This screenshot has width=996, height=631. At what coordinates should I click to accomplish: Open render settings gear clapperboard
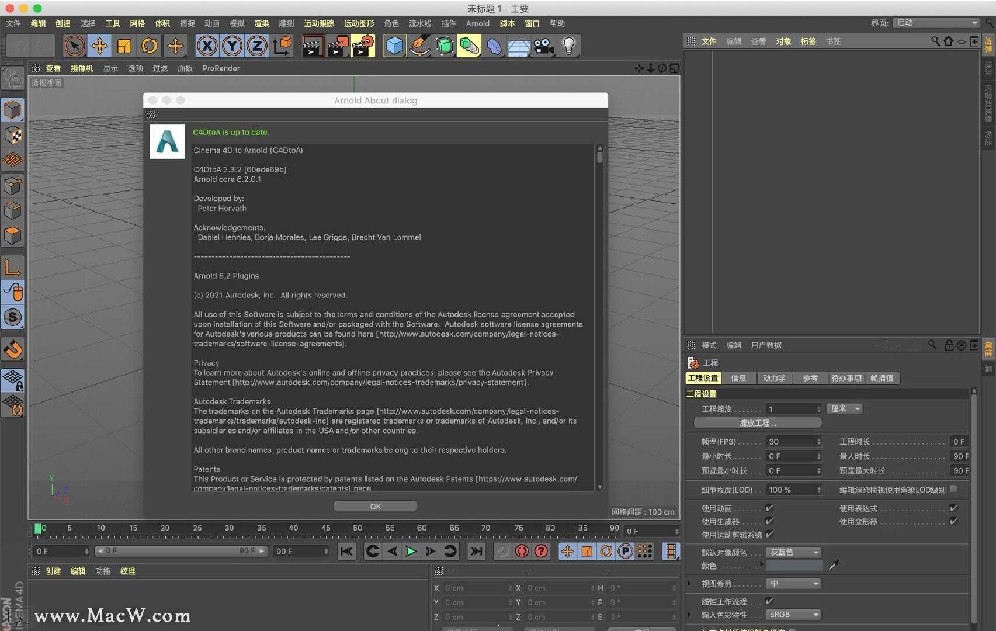[363, 46]
